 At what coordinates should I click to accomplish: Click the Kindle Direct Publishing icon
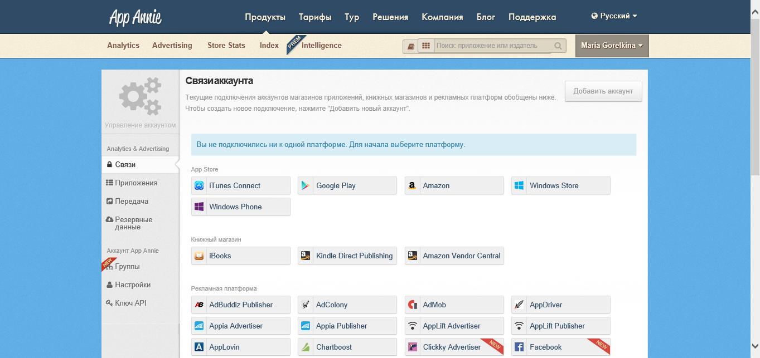(x=306, y=256)
